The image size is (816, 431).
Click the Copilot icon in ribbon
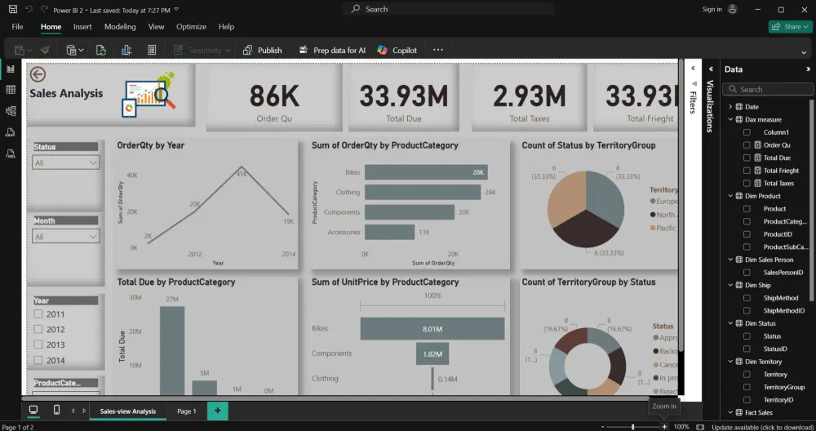pyautogui.click(x=383, y=50)
